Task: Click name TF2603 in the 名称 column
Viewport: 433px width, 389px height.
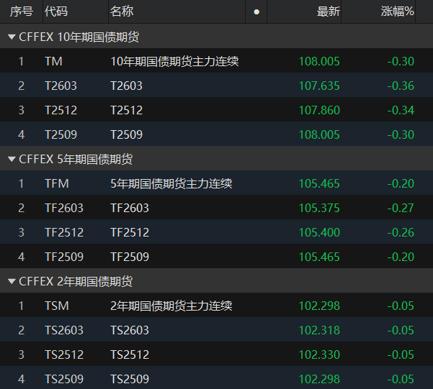Action: [130, 208]
